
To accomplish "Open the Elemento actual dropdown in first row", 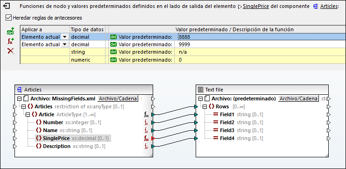I will (64, 37).
